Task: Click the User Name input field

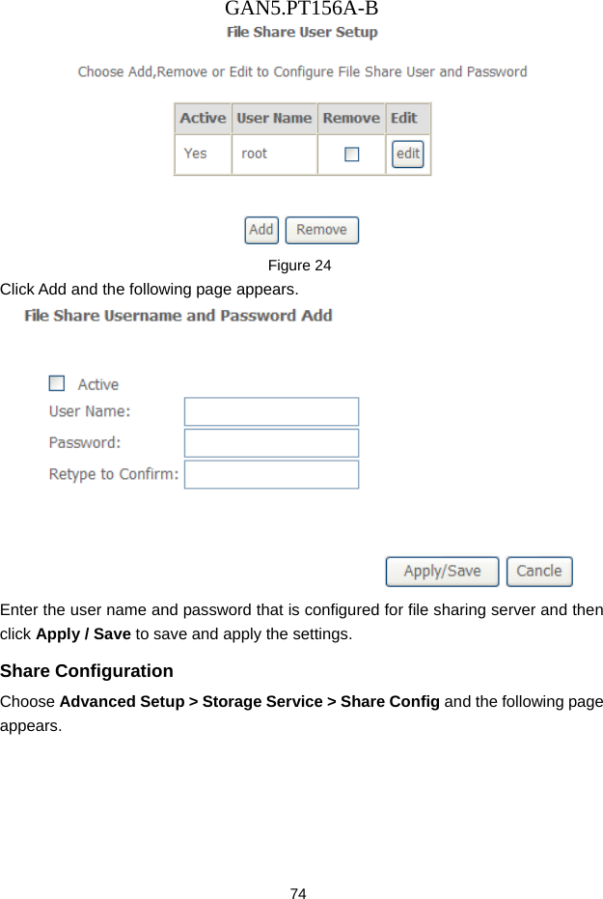Action: point(270,410)
